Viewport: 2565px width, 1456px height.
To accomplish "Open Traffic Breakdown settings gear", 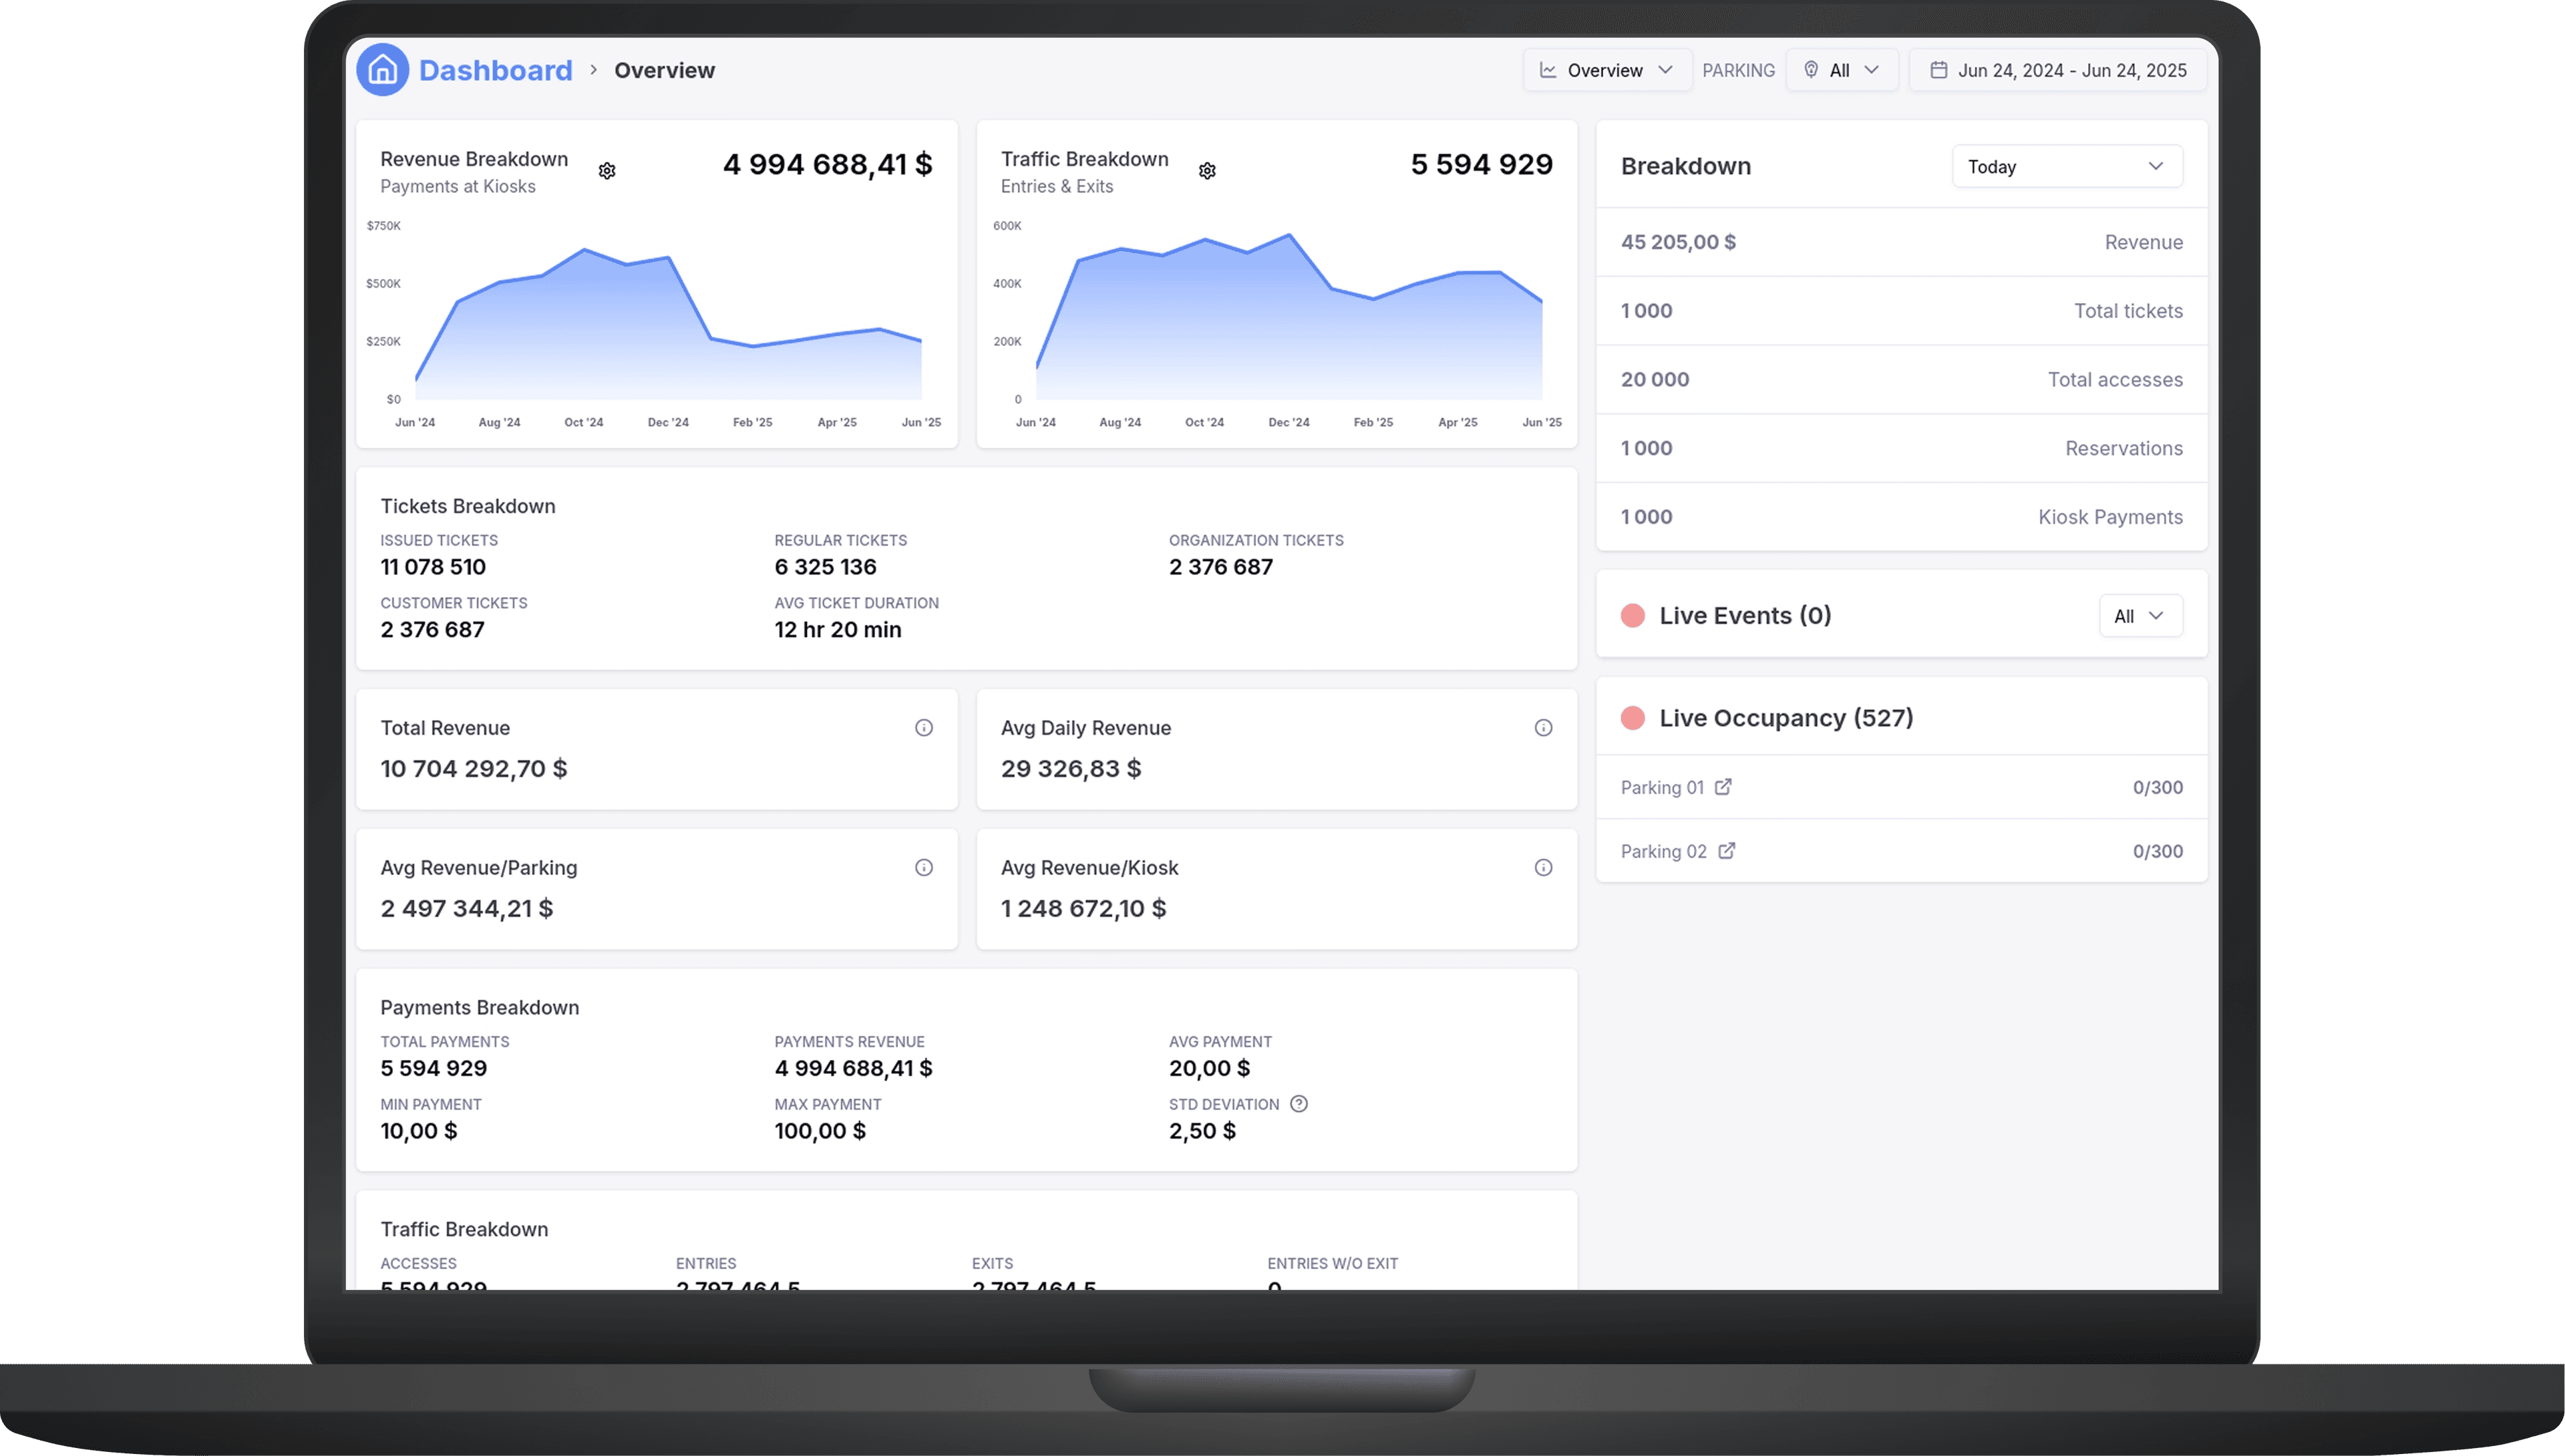I will coord(1207,171).
